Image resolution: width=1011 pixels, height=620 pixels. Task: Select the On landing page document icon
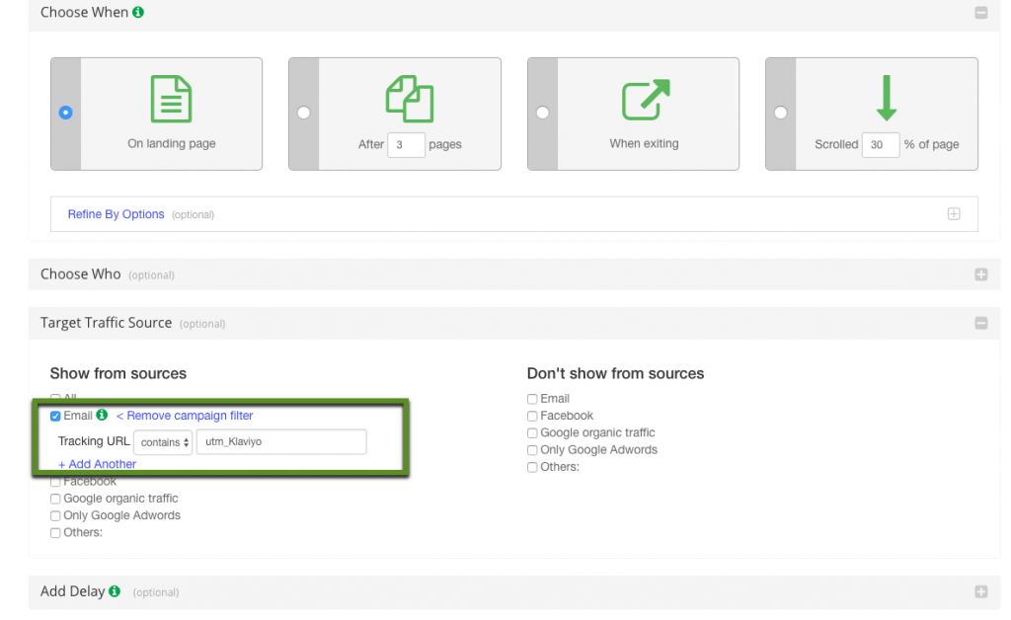point(171,99)
